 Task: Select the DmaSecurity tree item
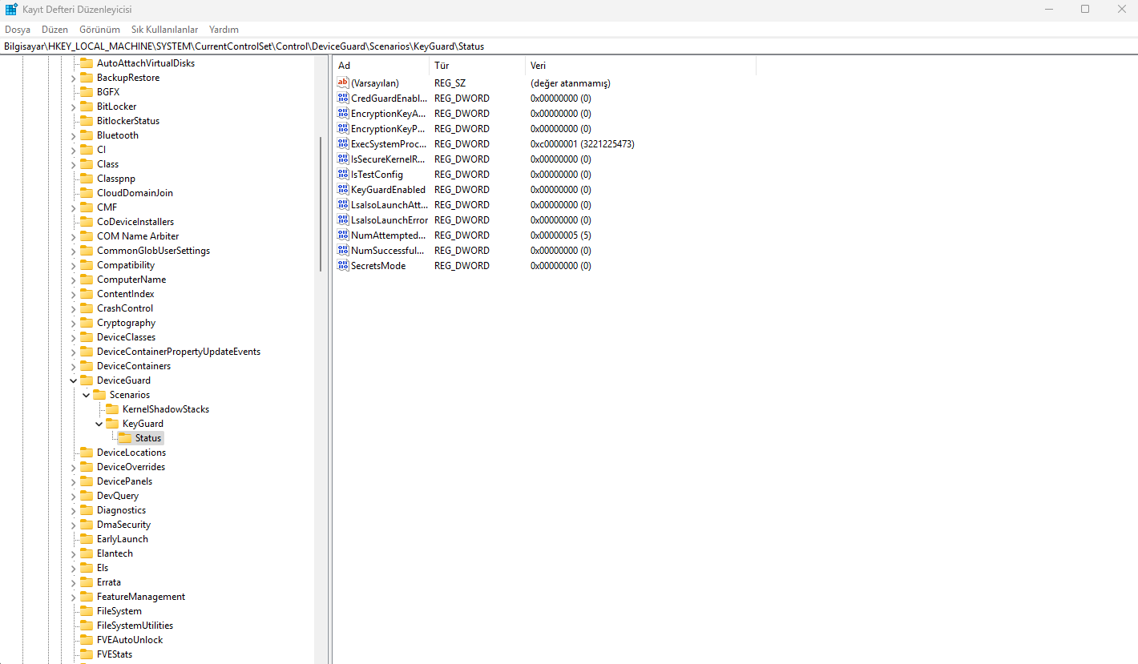click(123, 525)
